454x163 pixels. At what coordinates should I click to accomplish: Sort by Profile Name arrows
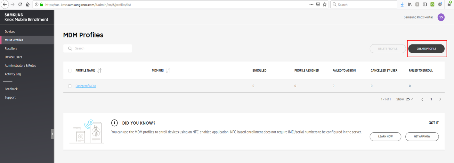tap(99, 71)
